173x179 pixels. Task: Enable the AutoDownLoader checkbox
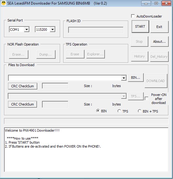tap(133, 16)
